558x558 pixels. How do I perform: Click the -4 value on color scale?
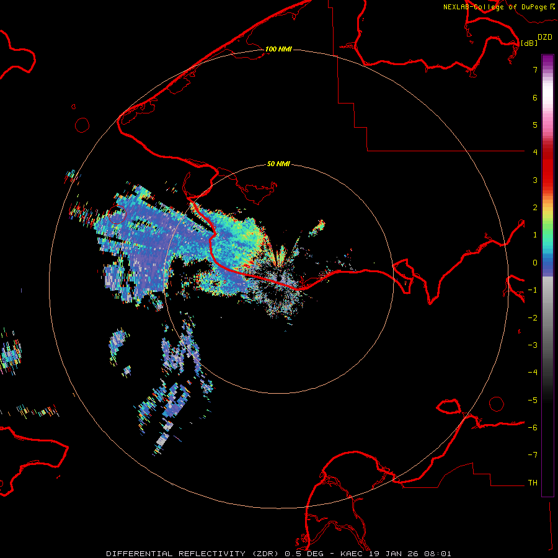pyautogui.click(x=533, y=373)
